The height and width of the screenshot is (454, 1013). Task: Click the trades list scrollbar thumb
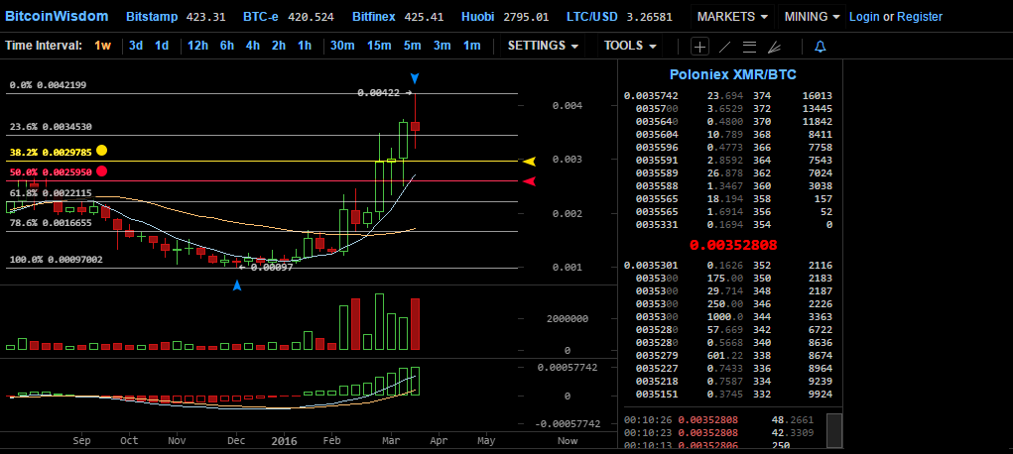tap(834, 430)
